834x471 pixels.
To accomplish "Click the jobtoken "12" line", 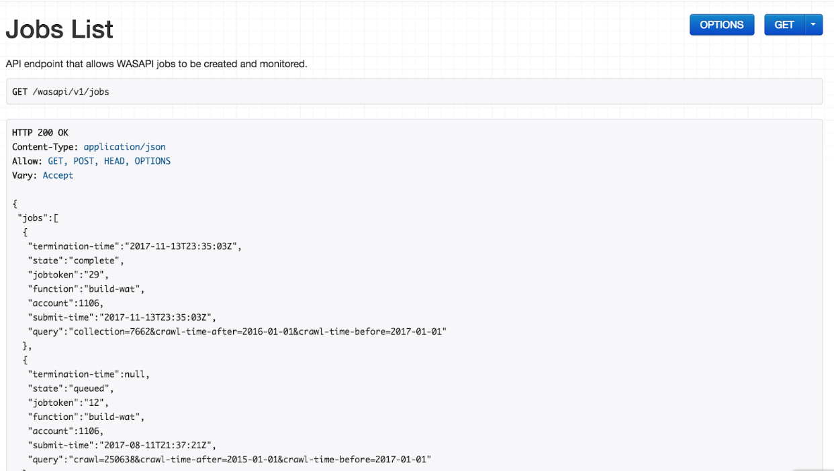I will 68,403.
